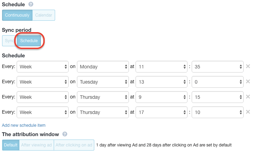Open the Schedule help question mark icon
Image resolution: width=253 pixels, height=153 pixels.
pos(31,4)
